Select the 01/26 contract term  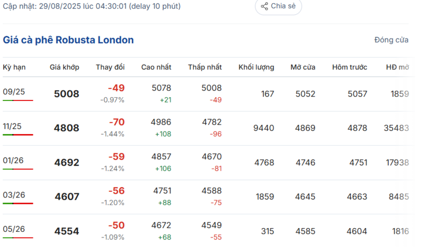14,161
